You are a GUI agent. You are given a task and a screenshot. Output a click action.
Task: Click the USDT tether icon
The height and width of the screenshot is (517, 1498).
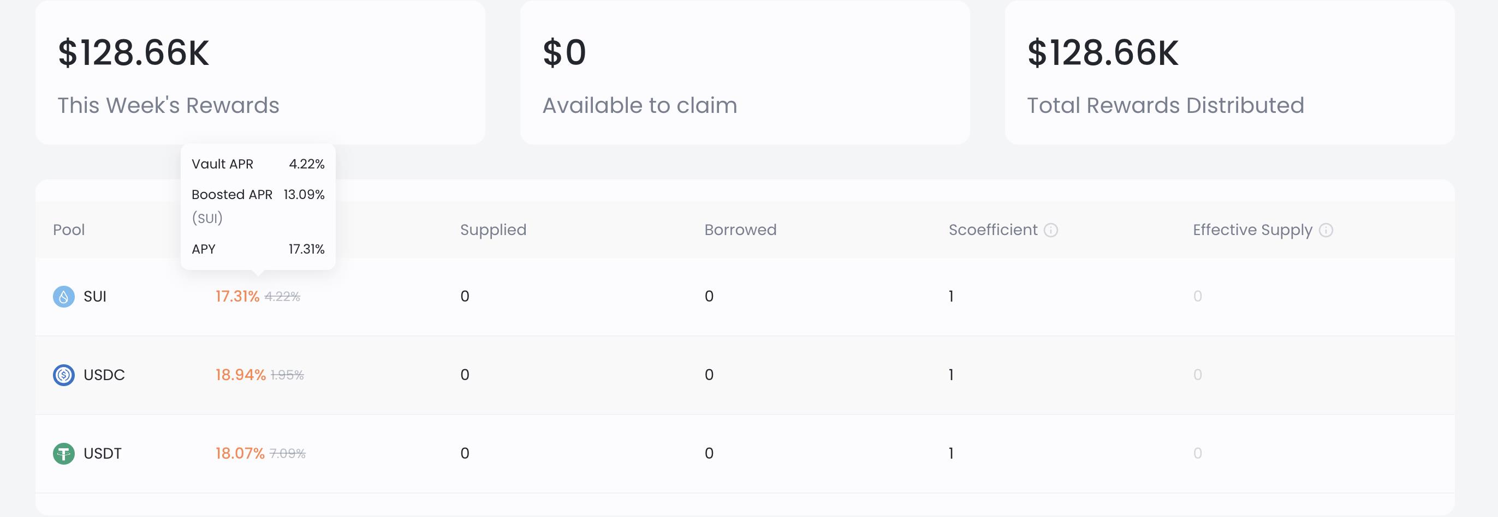click(x=64, y=454)
